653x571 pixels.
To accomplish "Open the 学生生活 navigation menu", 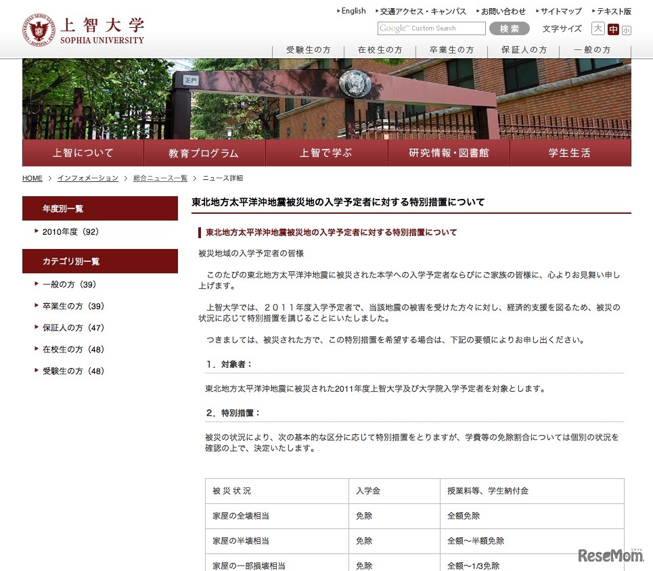I will tap(569, 154).
